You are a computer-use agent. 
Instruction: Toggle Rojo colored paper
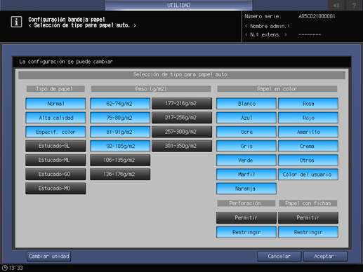[x=308, y=118]
